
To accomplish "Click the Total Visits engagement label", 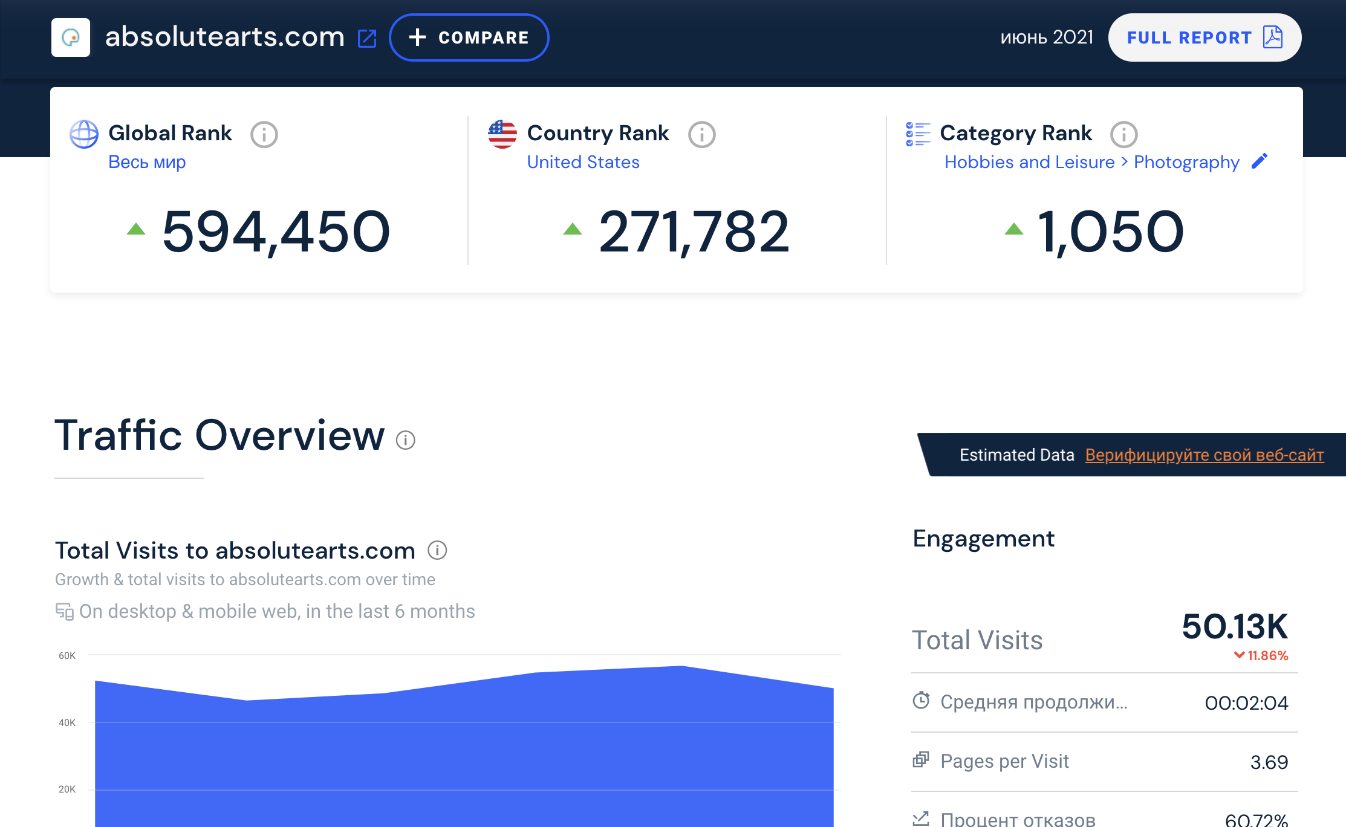I will [x=977, y=640].
